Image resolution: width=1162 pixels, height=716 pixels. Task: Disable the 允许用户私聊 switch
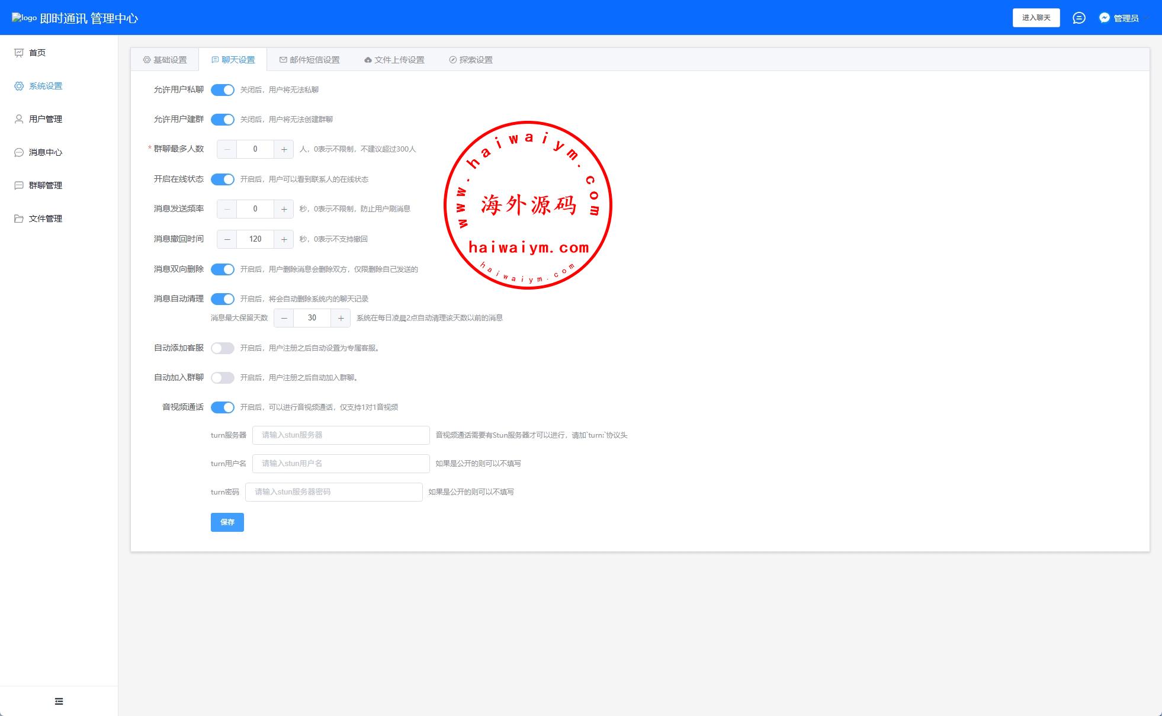pos(223,90)
